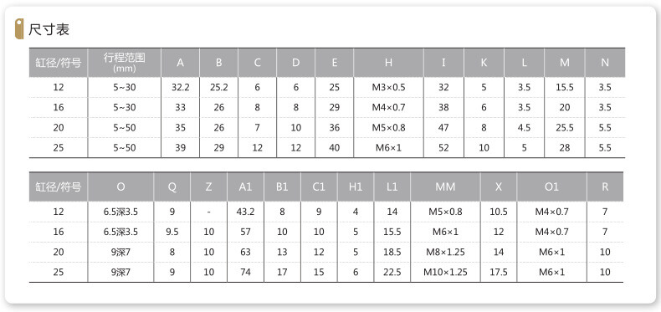Click the MM column header
The width and height of the screenshot is (661, 312).
tap(445, 187)
